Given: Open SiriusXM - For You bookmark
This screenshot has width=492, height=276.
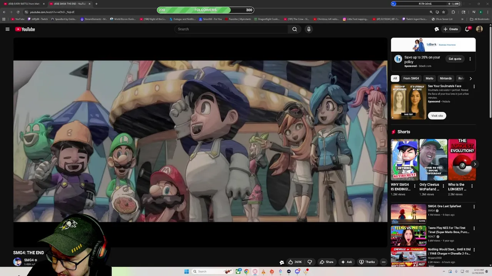Looking at the screenshot, I should (211, 19).
